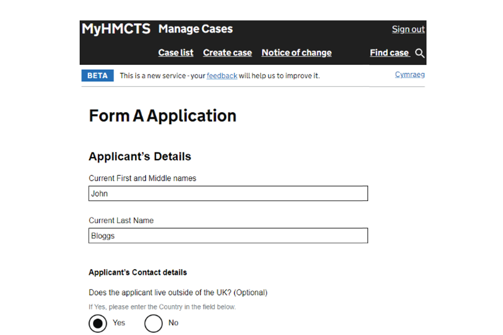503x335 pixels.
Task: Click the Current Last Name label
Action: 121,220
